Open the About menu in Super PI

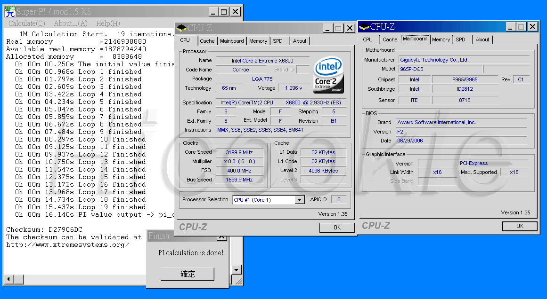[70, 23]
